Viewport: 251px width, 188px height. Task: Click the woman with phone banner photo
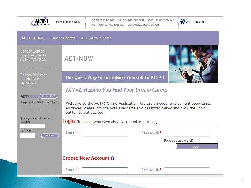click(x=193, y=64)
